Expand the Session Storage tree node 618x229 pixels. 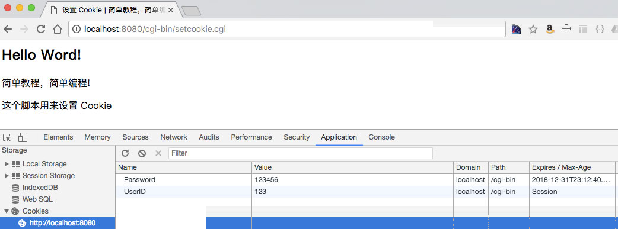point(7,176)
